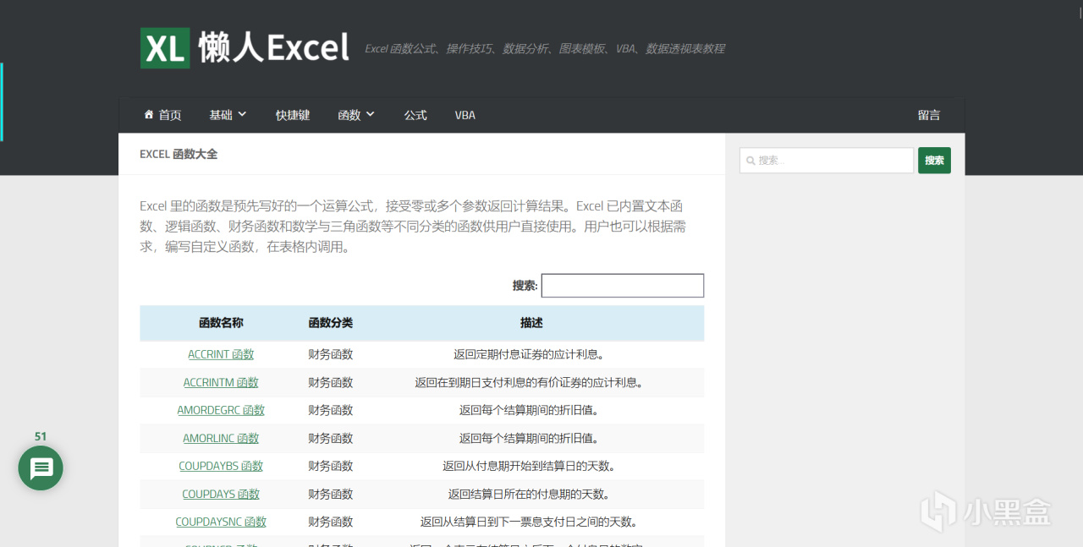Sort by 函数分类 column header
This screenshot has width=1083, height=547.
point(331,323)
